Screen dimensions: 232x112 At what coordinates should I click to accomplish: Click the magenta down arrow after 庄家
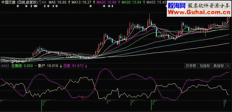point(86,66)
